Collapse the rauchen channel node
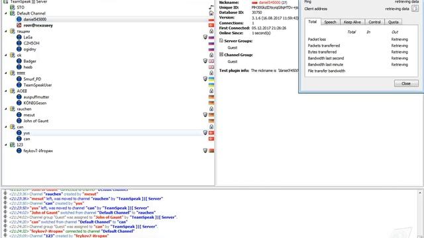424x238 pixels. pyautogui.click(x=6, y=108)
